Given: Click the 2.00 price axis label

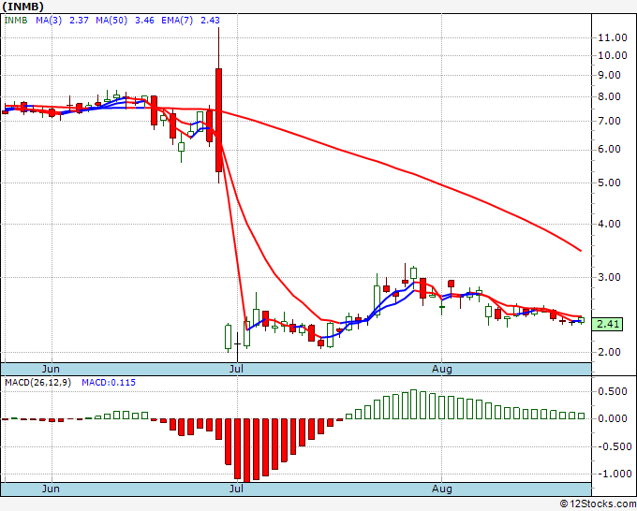Looking at the screenshot, I should [x=609, y=352].
